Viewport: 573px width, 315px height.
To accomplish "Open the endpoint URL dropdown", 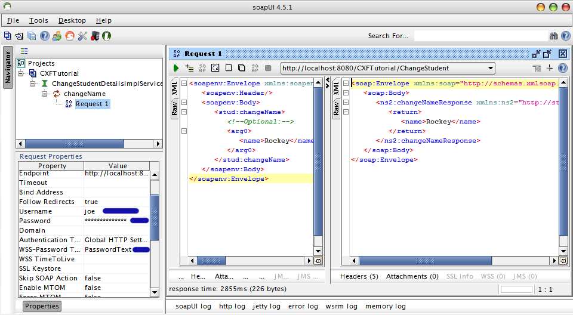I will tap(491, 68).
